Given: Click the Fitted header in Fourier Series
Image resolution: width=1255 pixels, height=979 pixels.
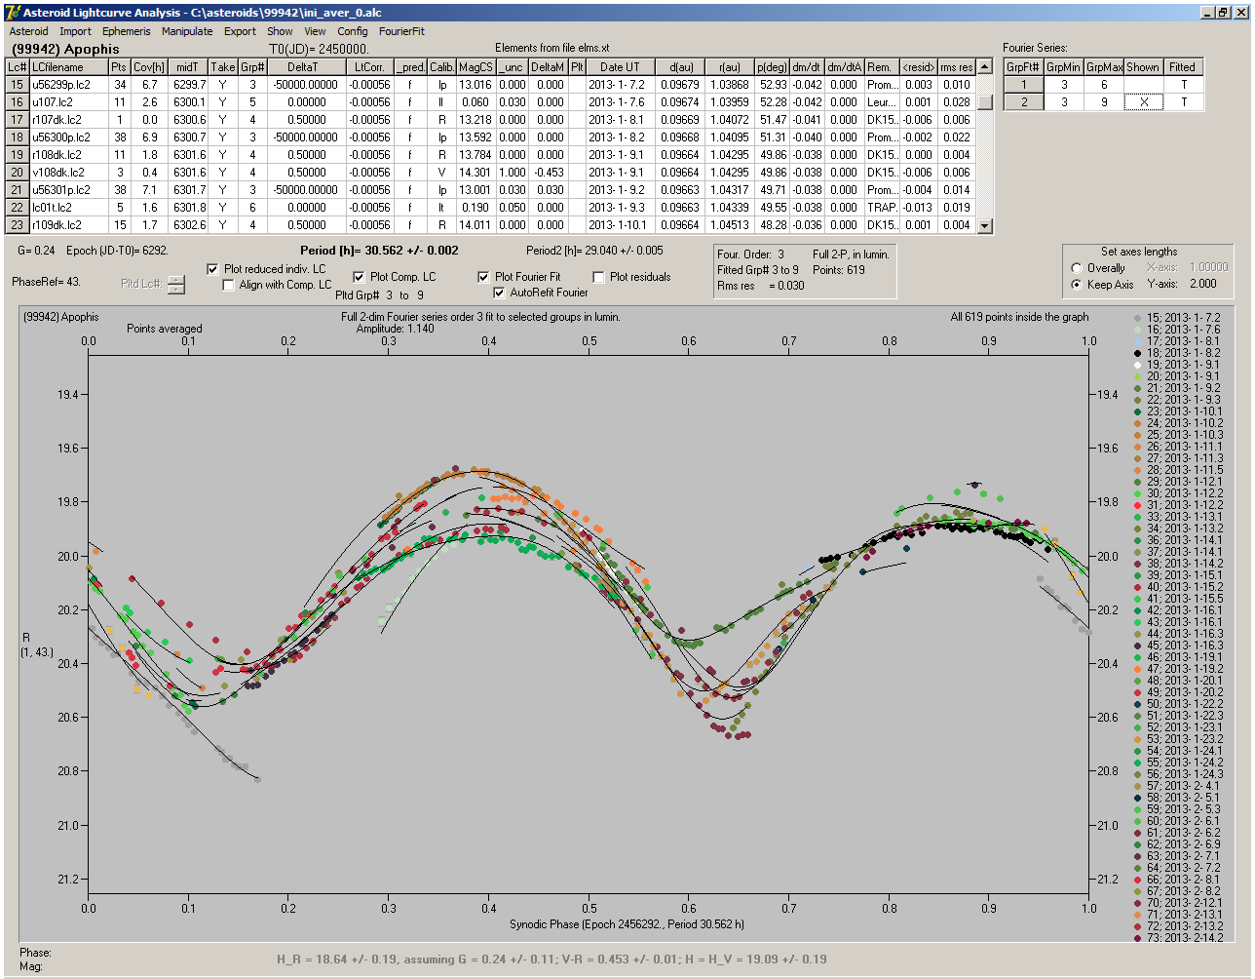Looking at the screenshot, I should point(1182,67).
